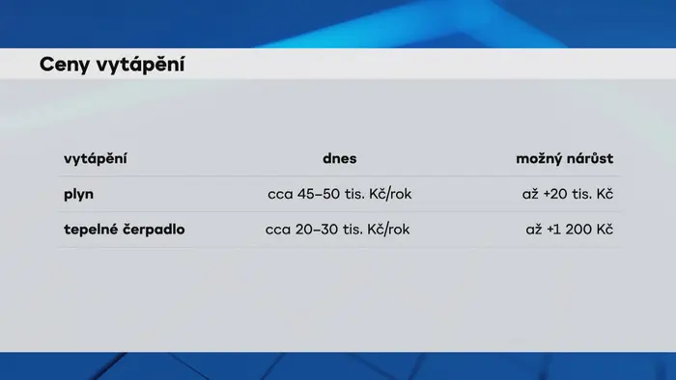Click the word 'vytápění' in the title bar
Viewport: 676px width, 380px height.
coord(140,65)
